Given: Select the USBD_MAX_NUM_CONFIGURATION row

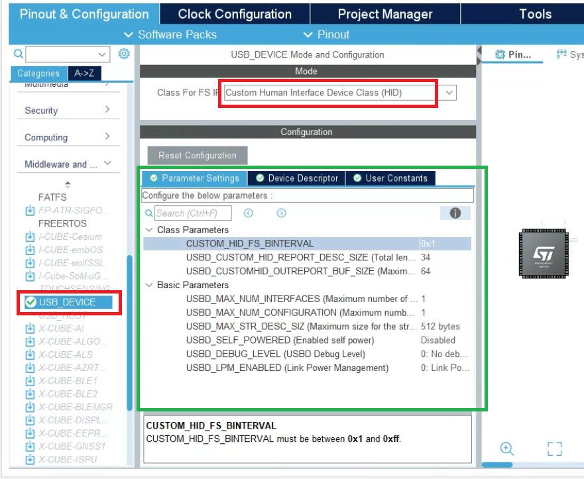Looking at the screenshot, I should 308,312.
